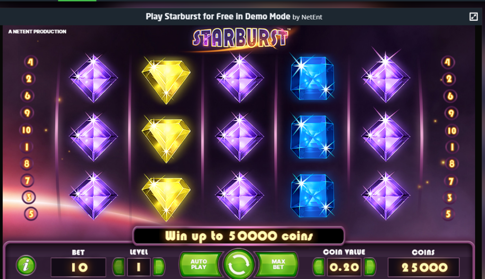Click the coins balance display
Screen dimensions: 485x279
[424, 267]
